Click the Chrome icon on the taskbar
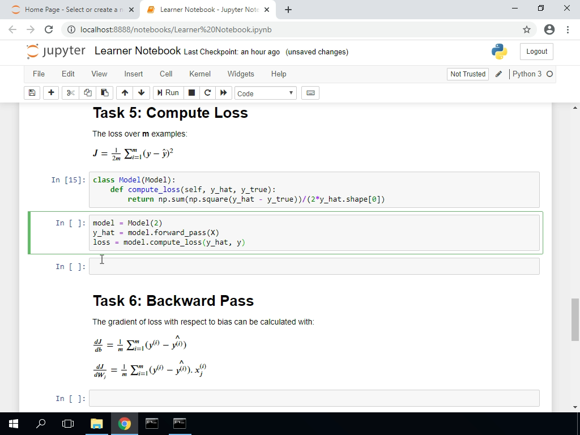This screenshot has width=580, height=435. pos(124,424)
